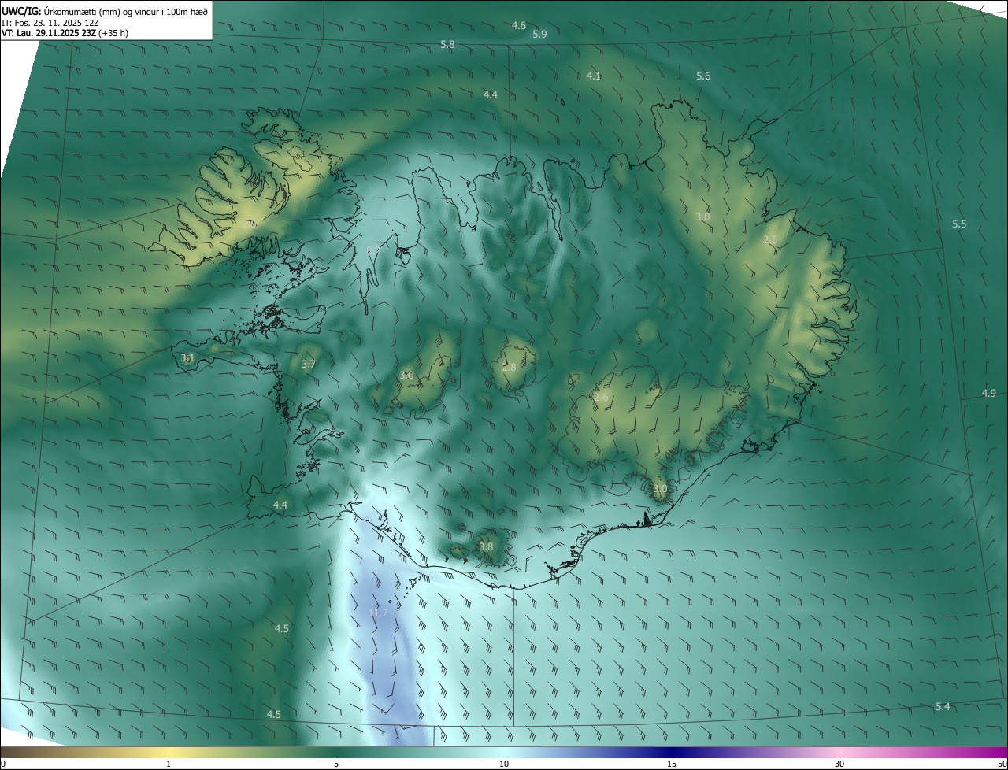Pick the 3.1 value label on Snæfellsnes
Image resolution: width=1008 pixels, height=770 pixels.
[x=187, y=358]
